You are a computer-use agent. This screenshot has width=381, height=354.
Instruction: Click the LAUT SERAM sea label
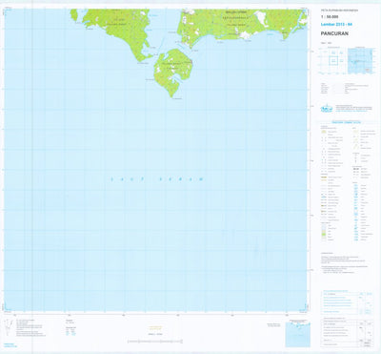click(x=156, y=179)
